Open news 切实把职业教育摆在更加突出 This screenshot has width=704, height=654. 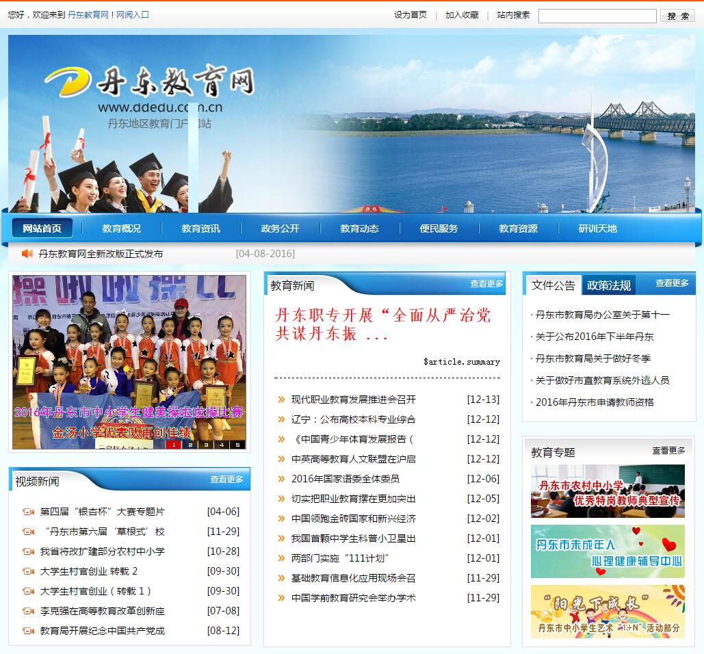tap(353, 499)
